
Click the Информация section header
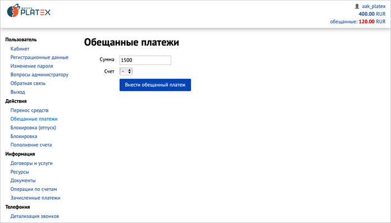[x=20, y=154]
